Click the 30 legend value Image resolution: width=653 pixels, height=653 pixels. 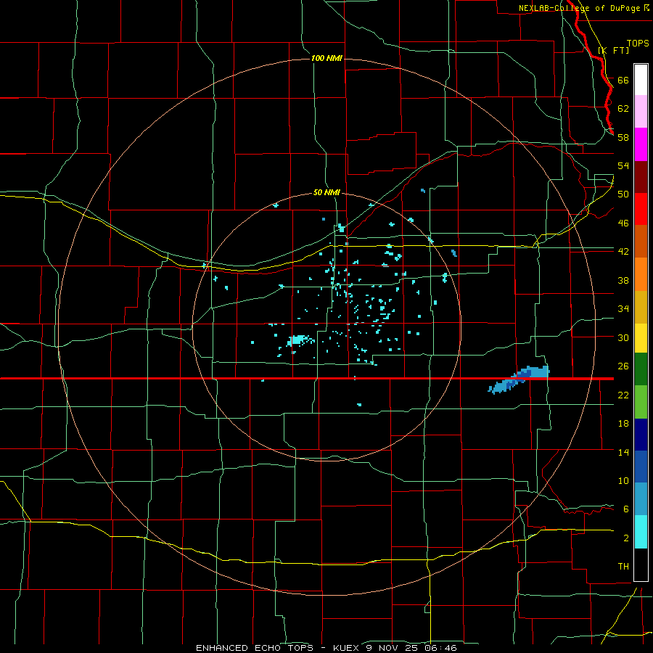coord(623,337)
